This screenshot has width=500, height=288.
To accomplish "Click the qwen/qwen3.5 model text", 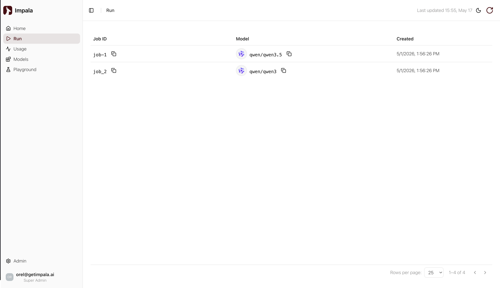I will [x=265, y=55].
